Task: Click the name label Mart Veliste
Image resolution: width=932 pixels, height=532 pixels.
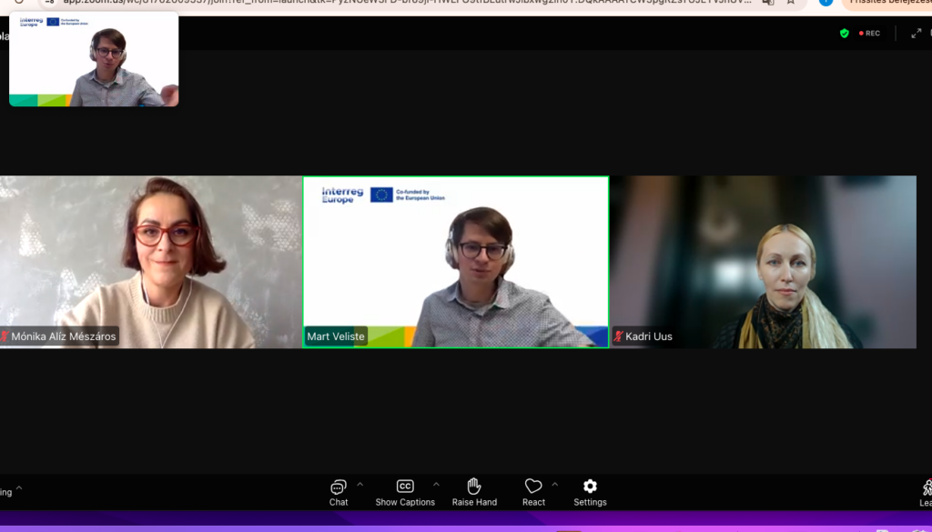Action: tap(336, 336)
